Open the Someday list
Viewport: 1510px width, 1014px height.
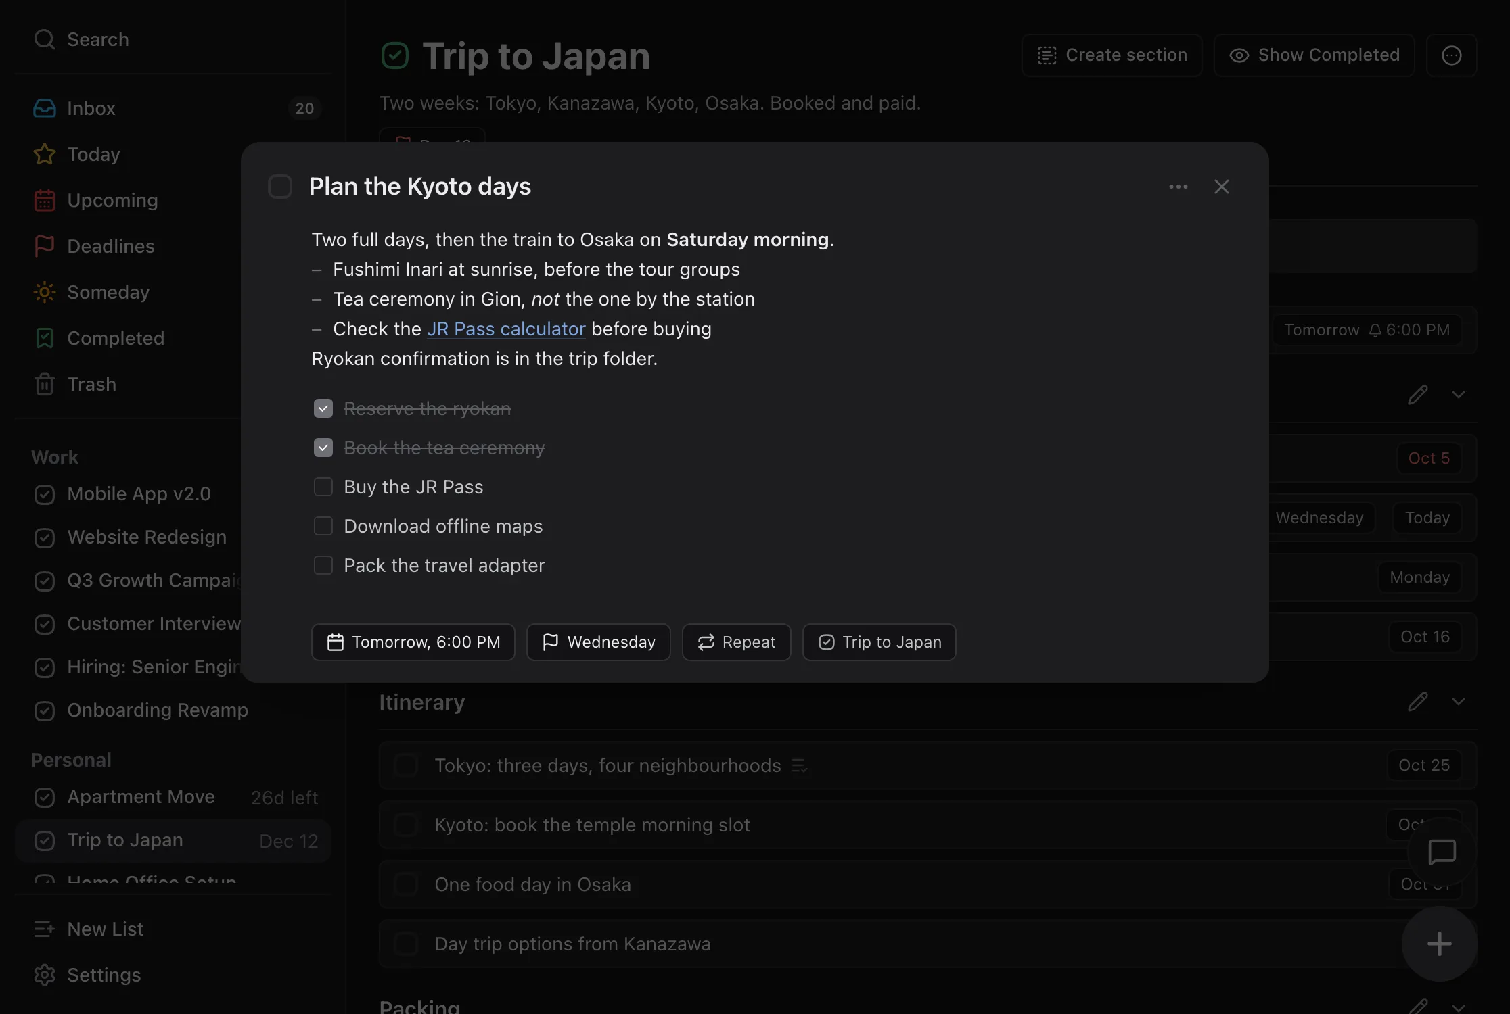coord(173,292)
